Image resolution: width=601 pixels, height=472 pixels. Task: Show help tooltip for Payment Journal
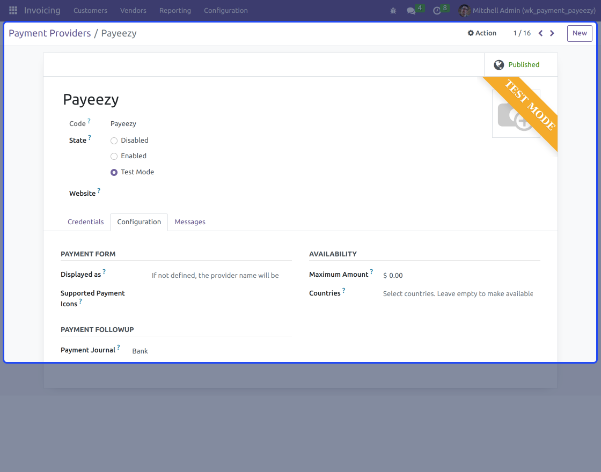click(118, 347)
